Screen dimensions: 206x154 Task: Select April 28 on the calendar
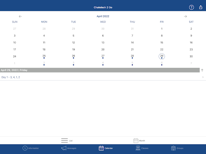132,56
